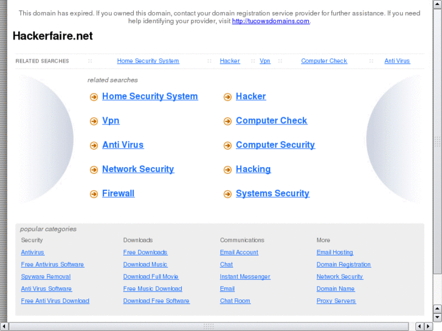Open the Instant Messenger category link
The image size is (442, 331).
click(245, 277)
